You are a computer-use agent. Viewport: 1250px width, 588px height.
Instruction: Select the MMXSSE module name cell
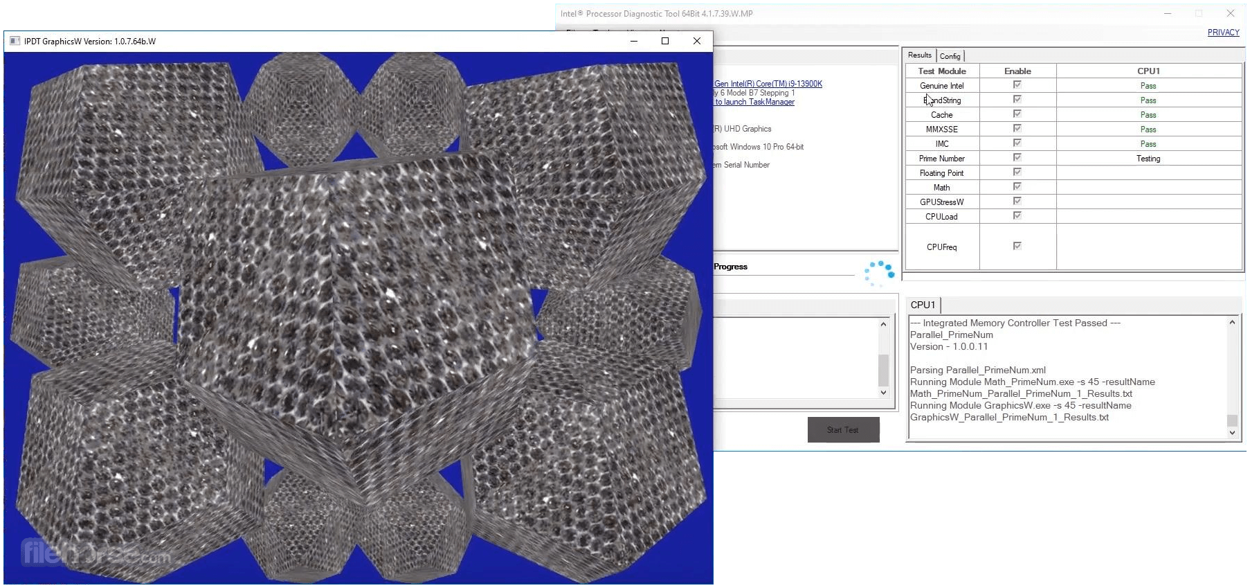click(942, 130)
